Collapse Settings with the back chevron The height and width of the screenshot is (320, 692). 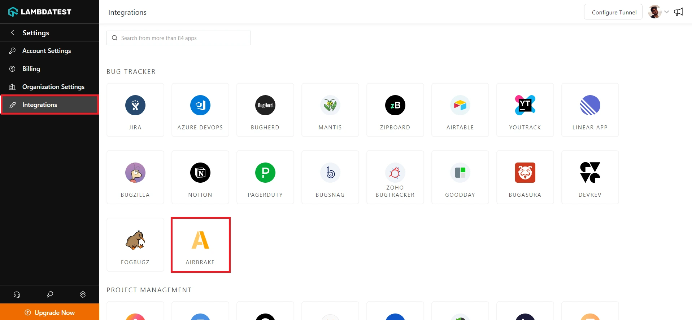[13, 32]
